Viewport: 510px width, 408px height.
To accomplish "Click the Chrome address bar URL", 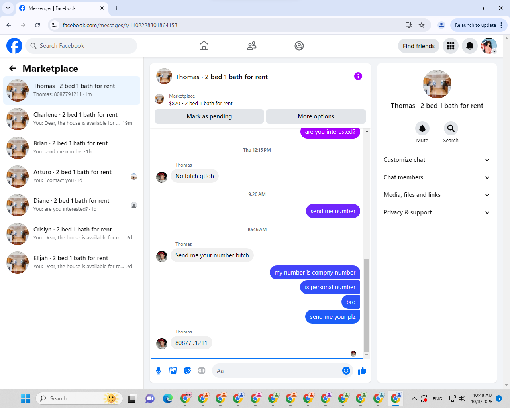I will point(120,25).
